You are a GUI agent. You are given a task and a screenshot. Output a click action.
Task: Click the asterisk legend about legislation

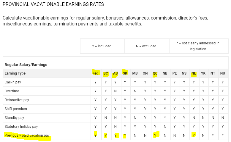click(x=198, y=46)
